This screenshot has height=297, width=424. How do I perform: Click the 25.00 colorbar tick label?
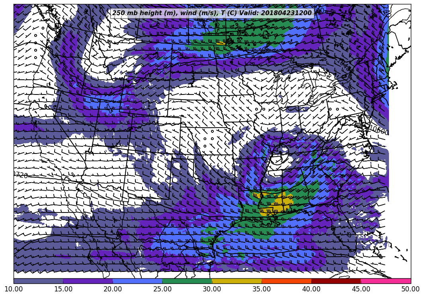tap(162, 289)
